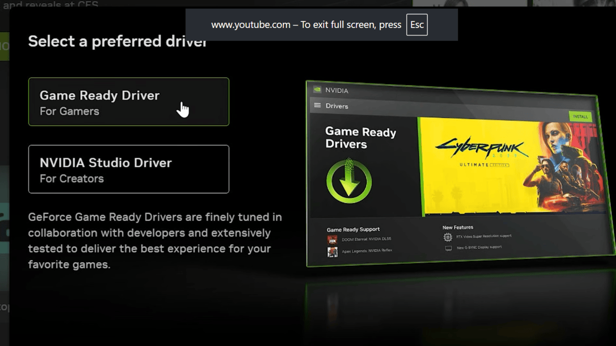Click the RTX Video Super Resolution chip icon
The width and height of the screenshot is (616, 346).
pos(447,237)
